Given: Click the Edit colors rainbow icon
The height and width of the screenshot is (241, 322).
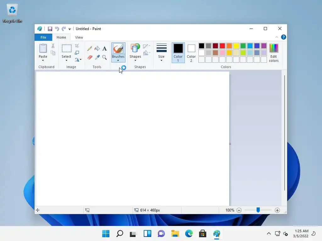Looking at the screenshot, I should pos(274,48).
